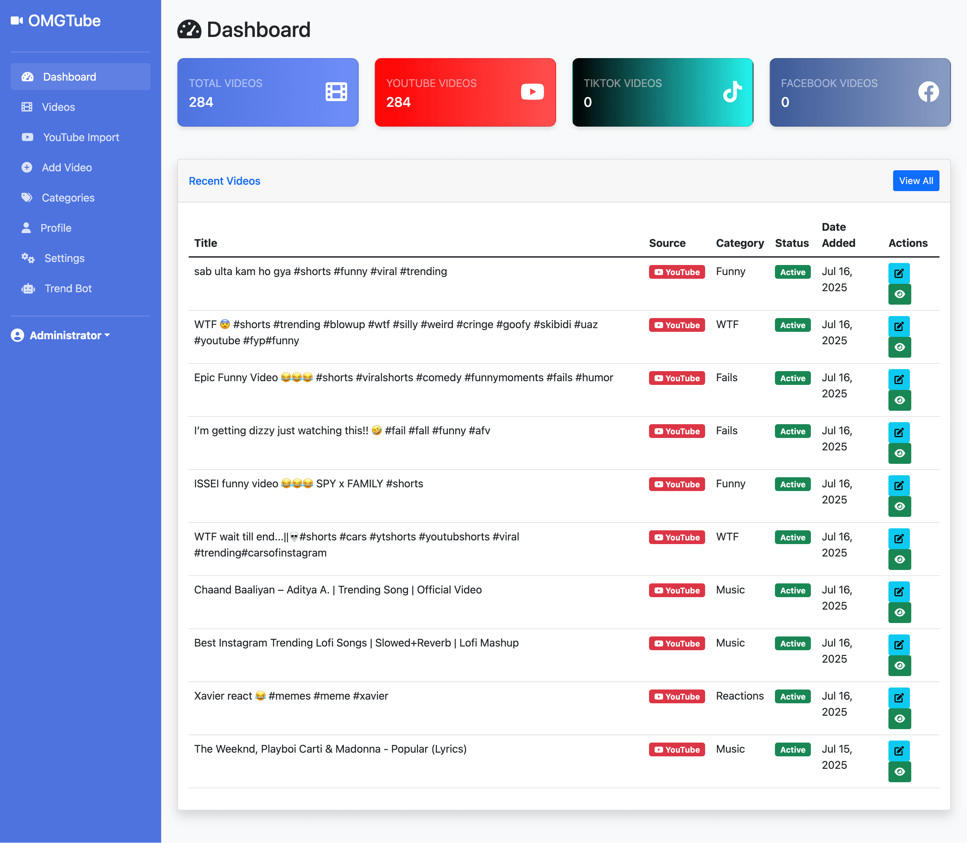Viewport: 967px width, 843px height.
Task: Click the film strip icon on Total Videos card
Action: pos(336,92)
